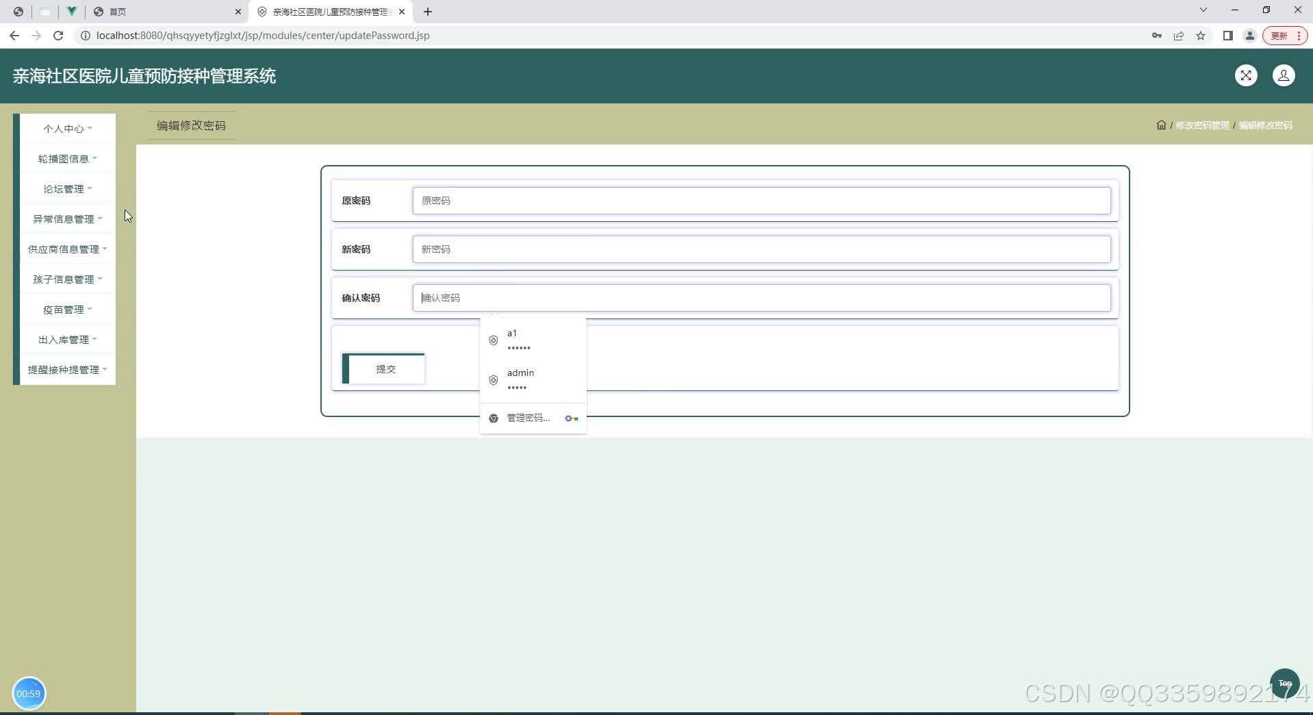Screen dimensions: 1313x715
Task: Click the 00:59 recording timer badge
Action: click(29, 693)
